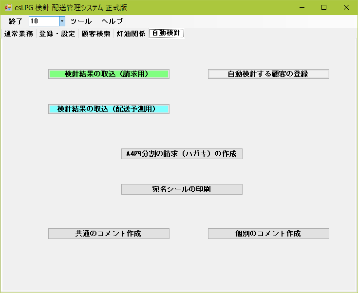Open 個別のコメント作成
The width and height of the screenshot is (358, 293).
click(268, 234)
